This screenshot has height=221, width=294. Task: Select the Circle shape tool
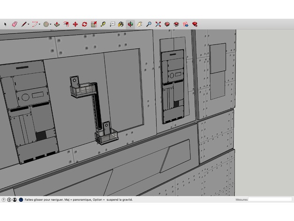tap(46, 24)
